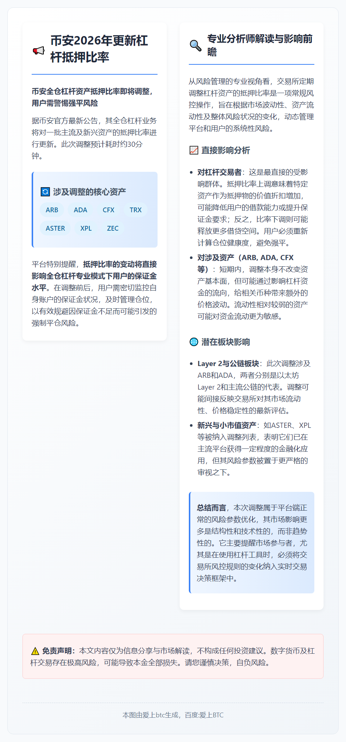Click the bold subtitle 币安全仓杠杆资产抵押比率即将调整
The height and width of the screenshot is (742, 346).
92,97
